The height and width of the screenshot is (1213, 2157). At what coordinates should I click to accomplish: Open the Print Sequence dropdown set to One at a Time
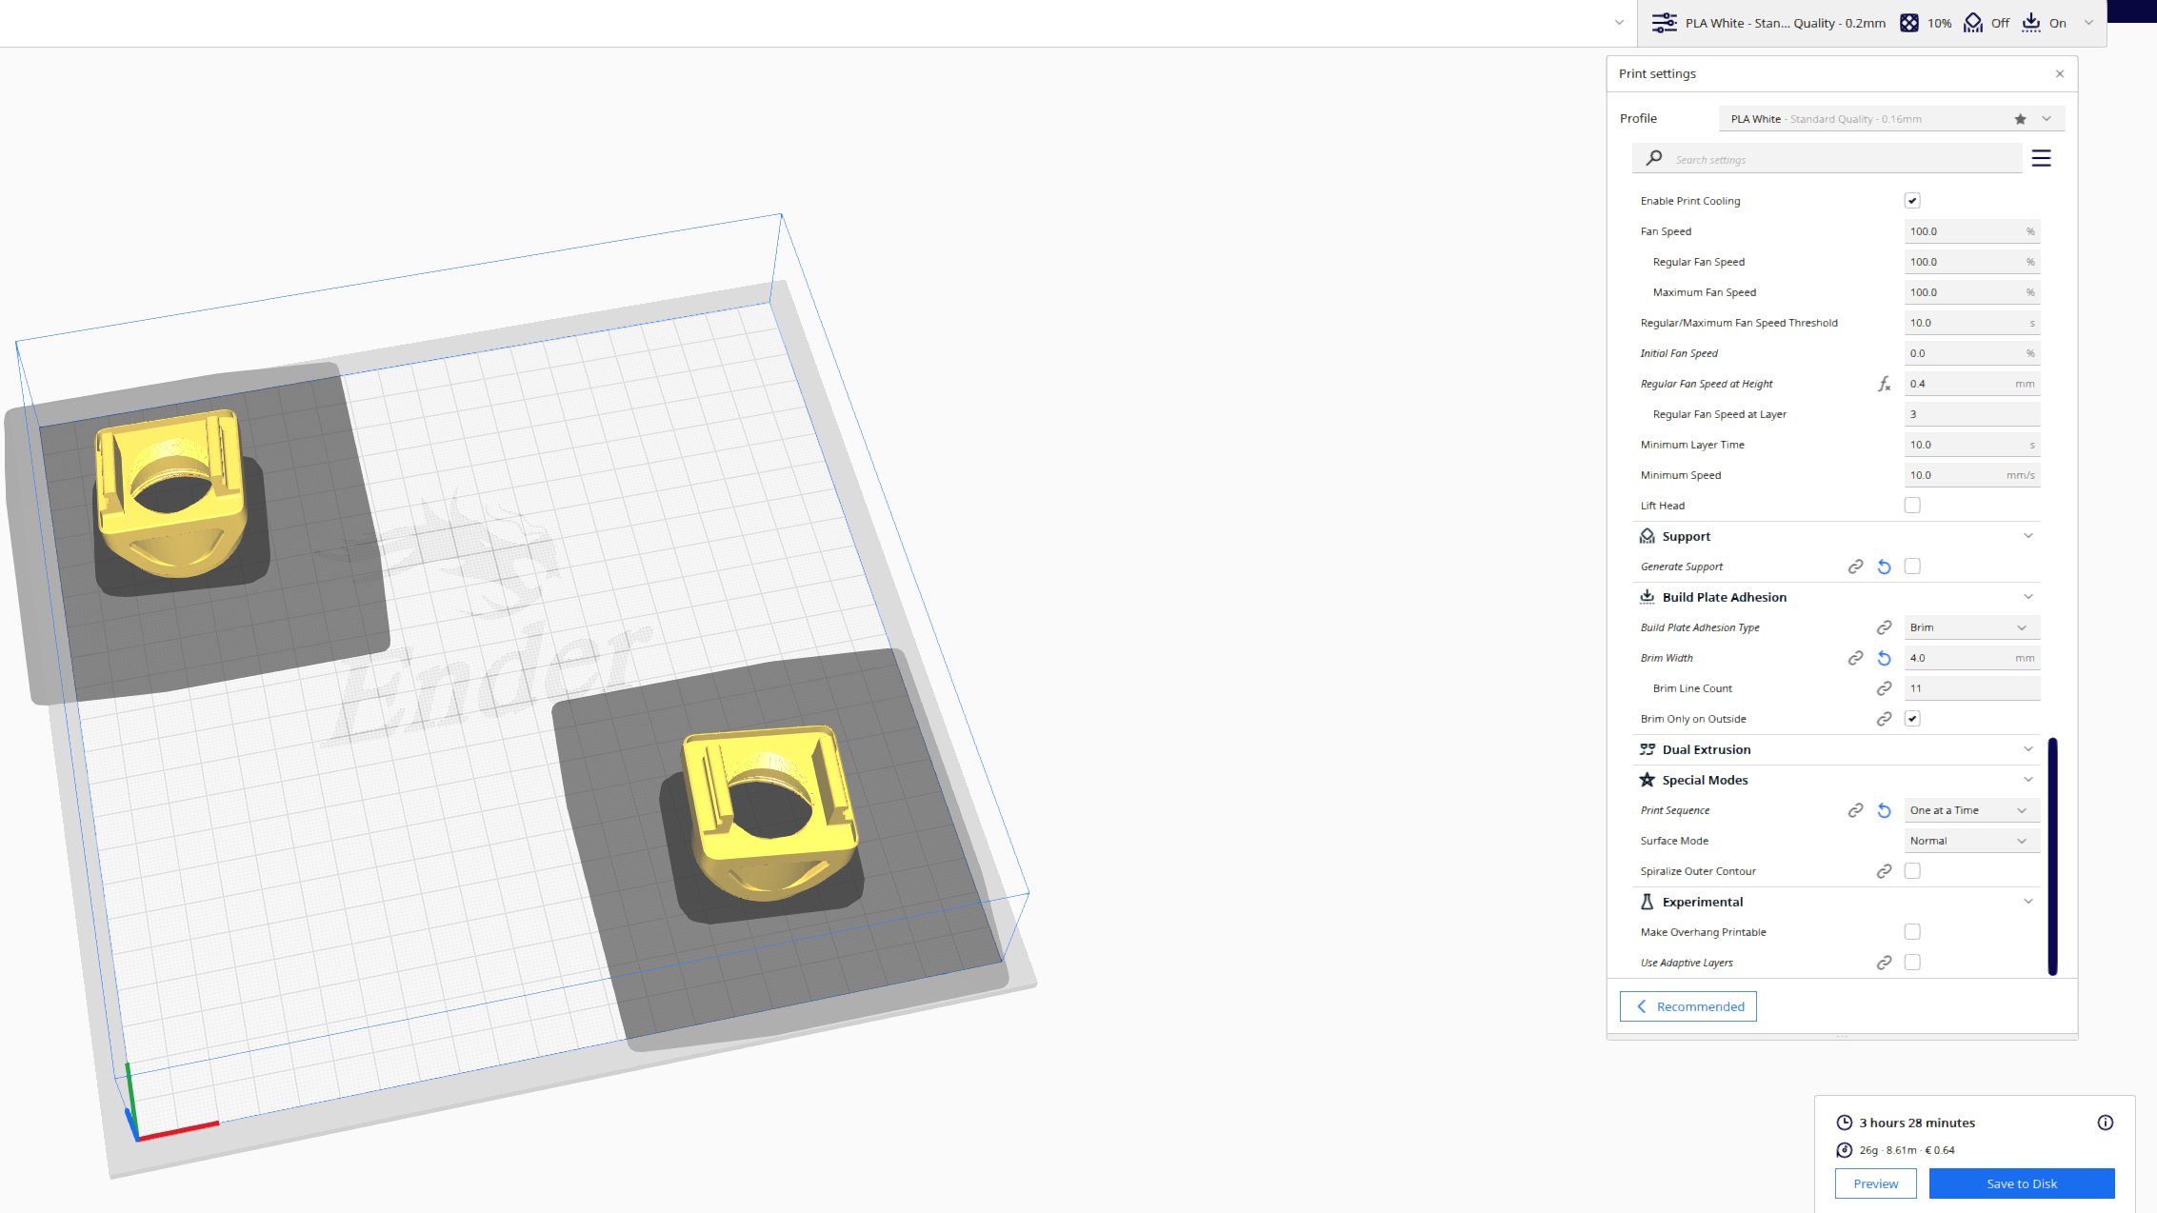point(1971,809)
